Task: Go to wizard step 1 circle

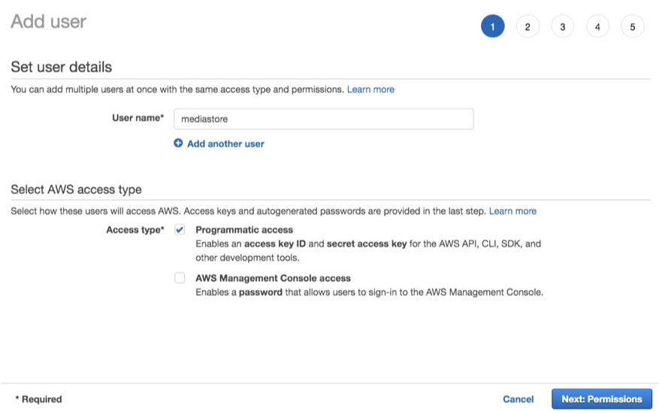Action: [492, 27]
